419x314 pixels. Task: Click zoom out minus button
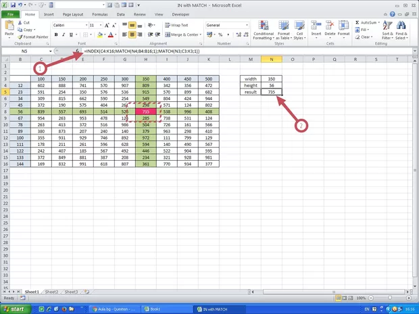click(371, 298)
